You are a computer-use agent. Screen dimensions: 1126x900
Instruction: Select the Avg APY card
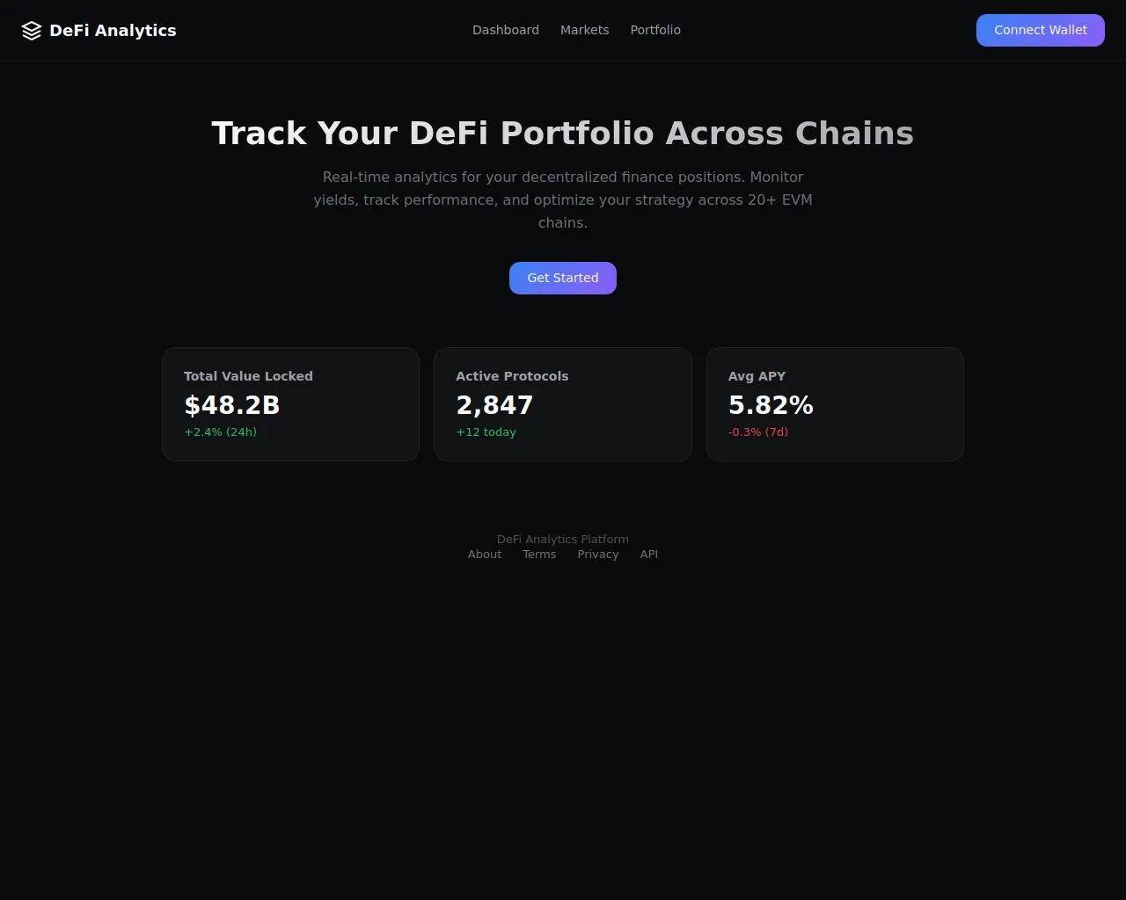[x=836, y=404]
